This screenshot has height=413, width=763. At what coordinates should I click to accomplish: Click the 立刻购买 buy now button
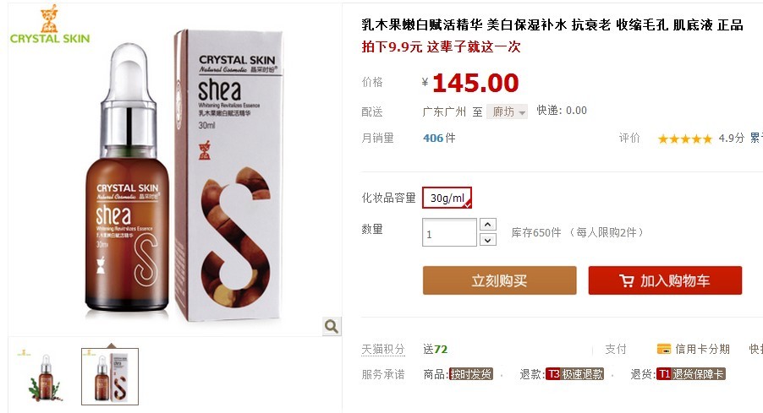pos(499,280)
